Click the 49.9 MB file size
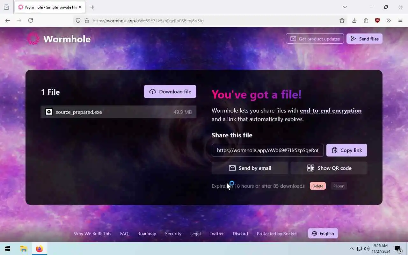The width and height of the screenshot is (408, 255). click(x=183, y=112)
